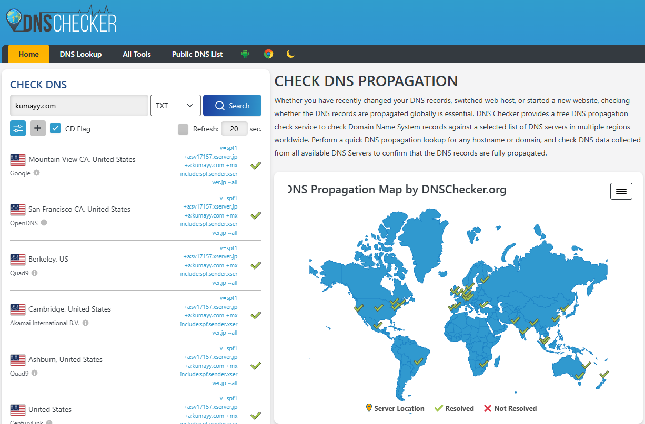Click the green checkmark for San Francisco
Viewport: 645px width, 424px height.
pos(256,215)
